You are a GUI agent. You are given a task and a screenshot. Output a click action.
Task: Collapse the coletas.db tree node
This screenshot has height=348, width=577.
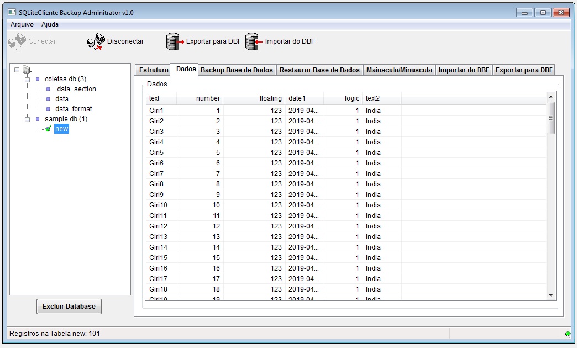(27, 79)
